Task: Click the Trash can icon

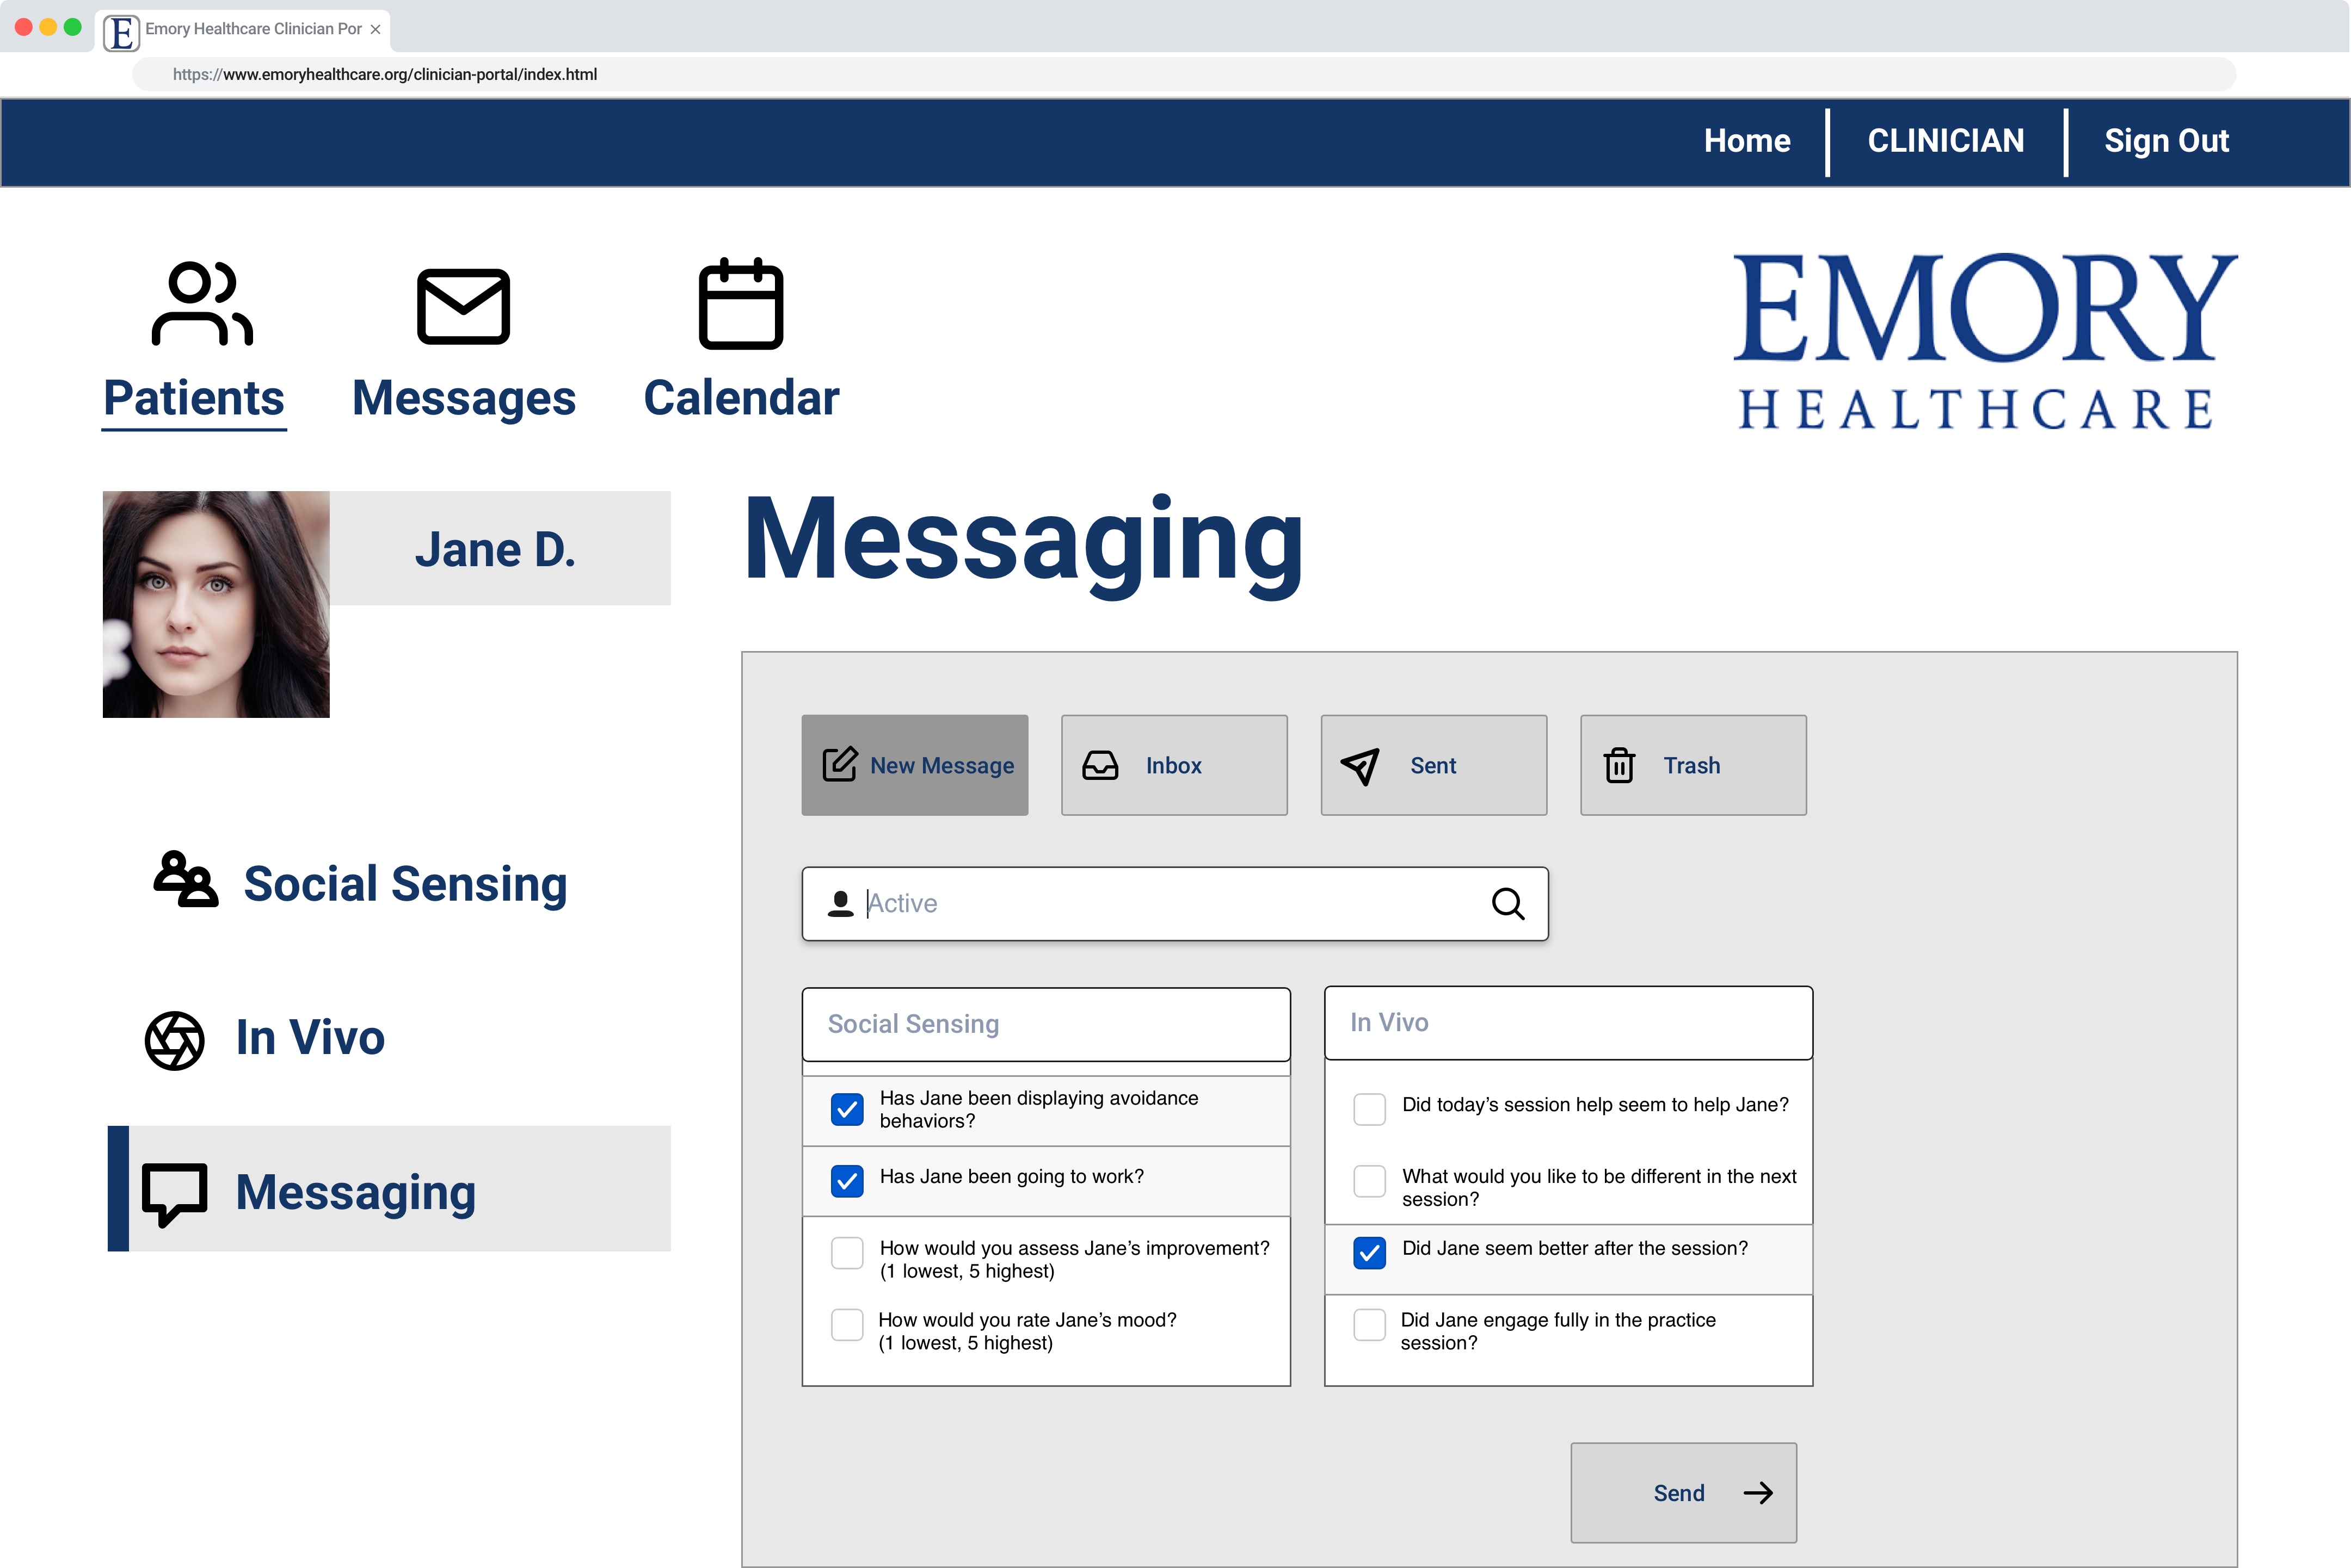Action: (x=1618, y=765)
